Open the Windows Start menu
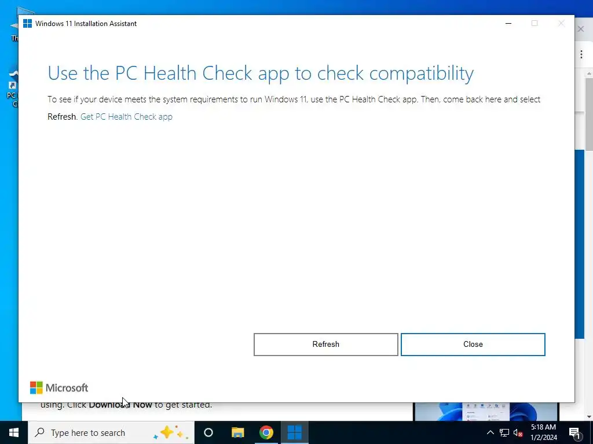This screenshot has height=444, width=593. click(x=14, y=432)
